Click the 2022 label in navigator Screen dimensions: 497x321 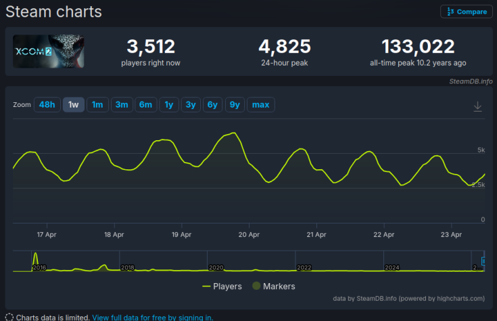[304, 267]
